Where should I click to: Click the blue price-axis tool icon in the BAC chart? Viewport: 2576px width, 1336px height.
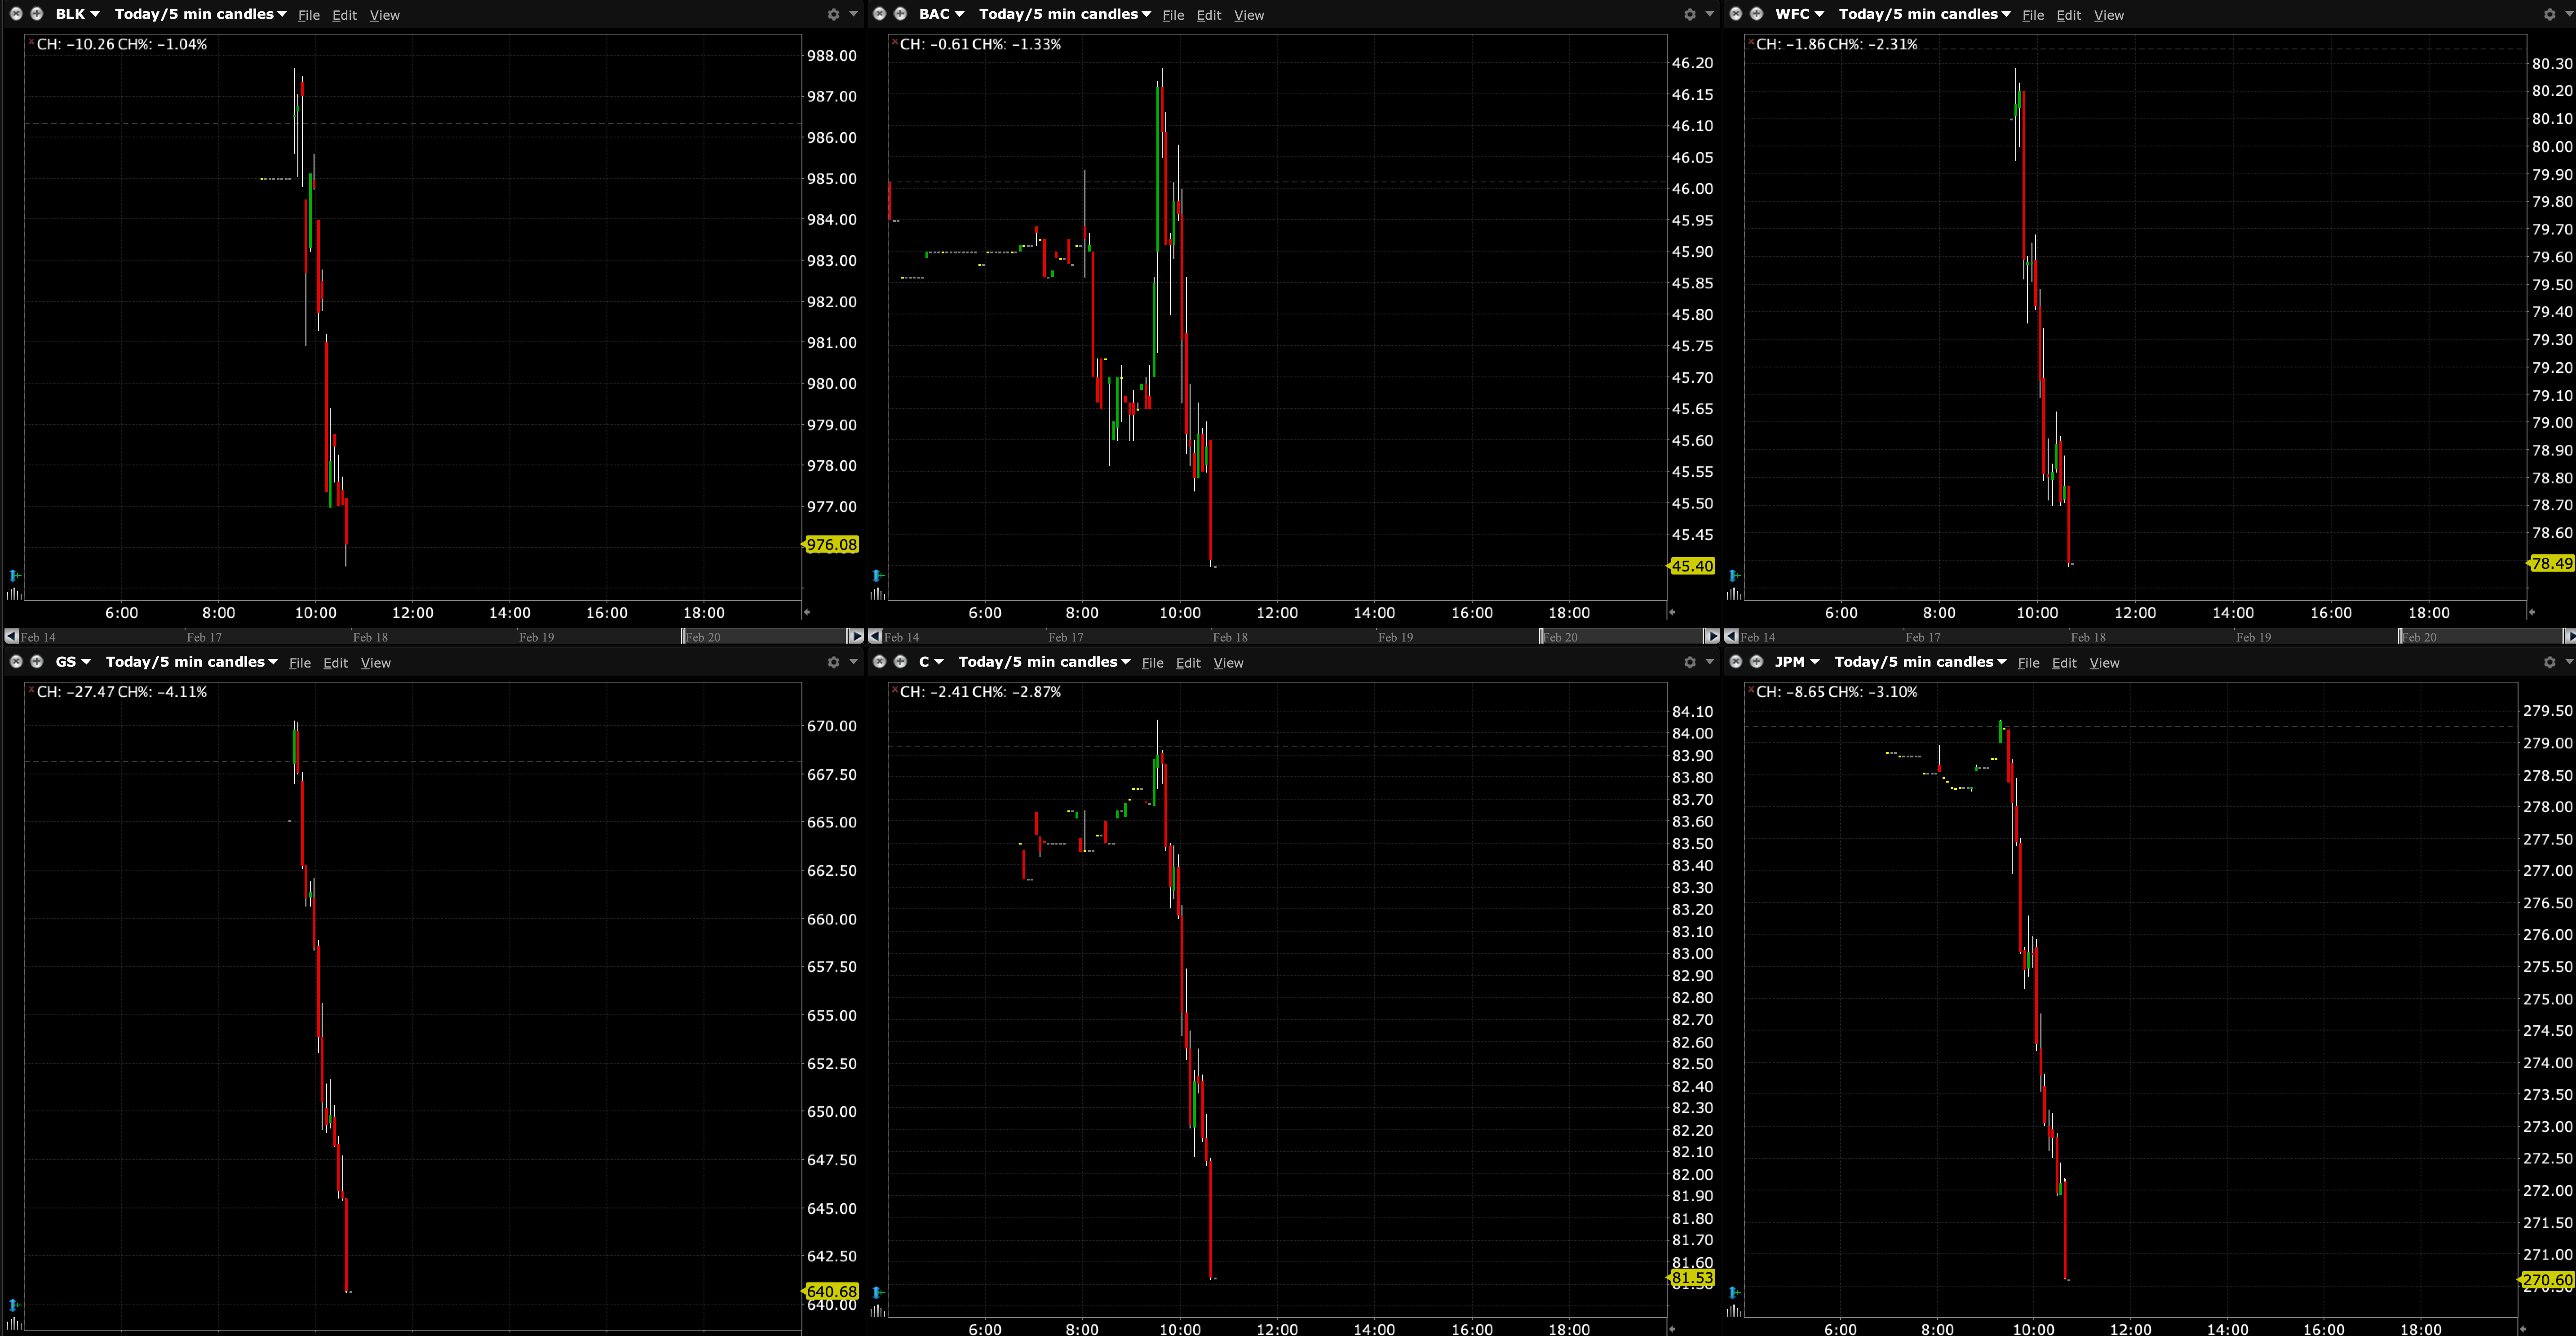click(x=877, y=576)
